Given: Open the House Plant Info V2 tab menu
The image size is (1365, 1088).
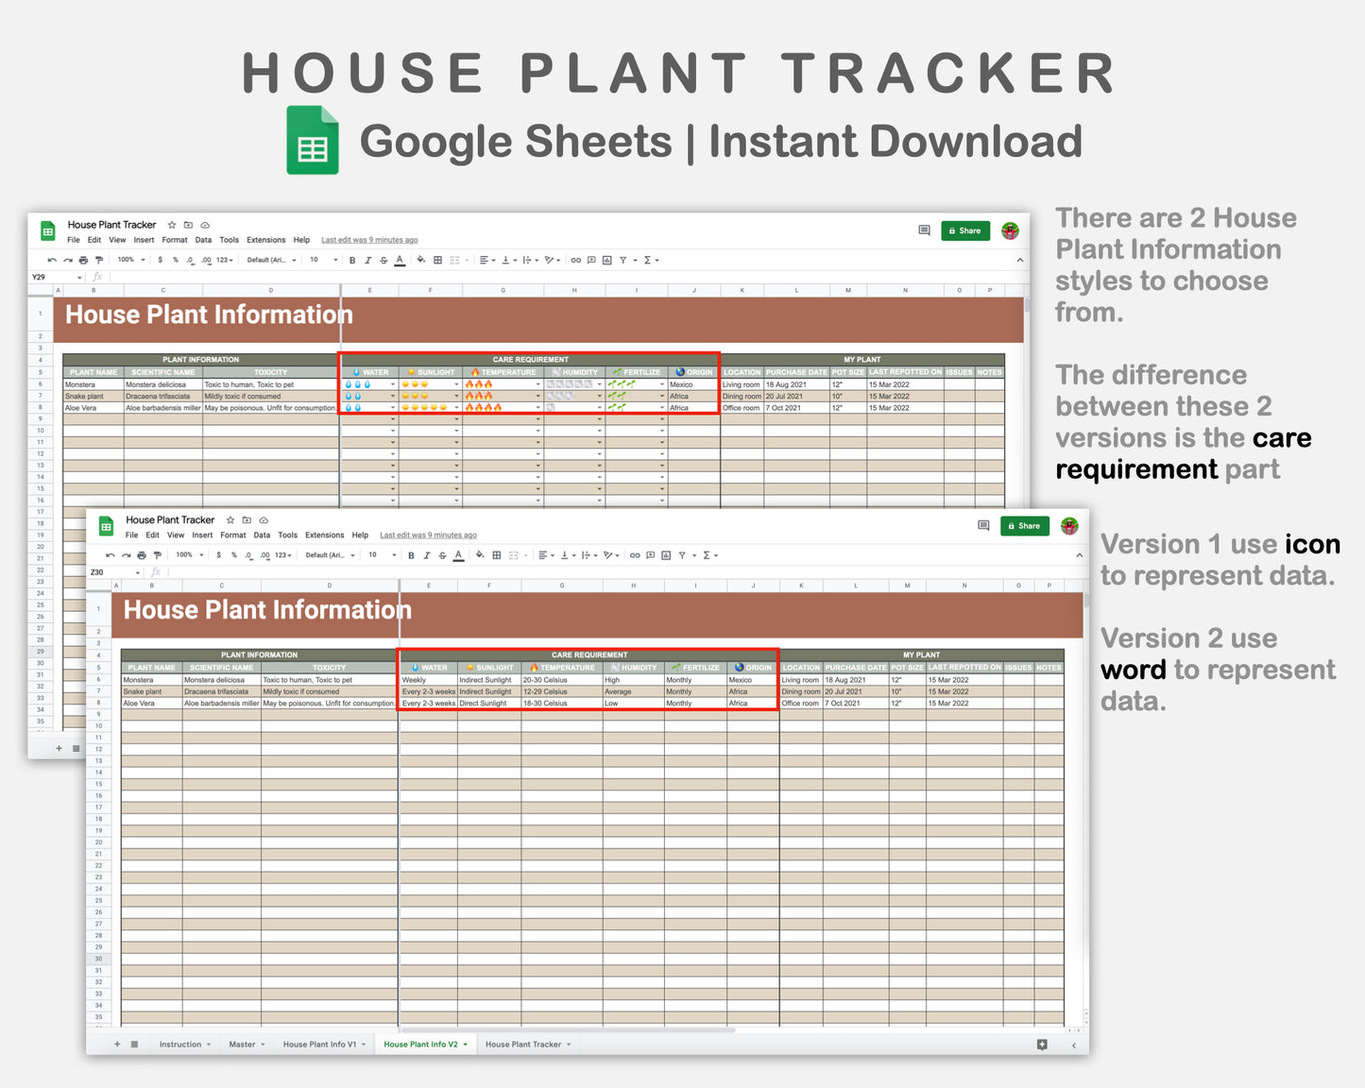Looking at the screenshot, I should (465, 1044).
